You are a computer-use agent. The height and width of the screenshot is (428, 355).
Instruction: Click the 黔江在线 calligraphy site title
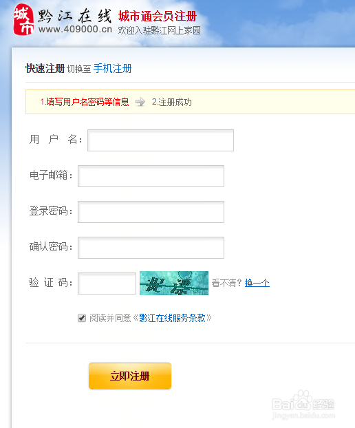pos(75,16)
